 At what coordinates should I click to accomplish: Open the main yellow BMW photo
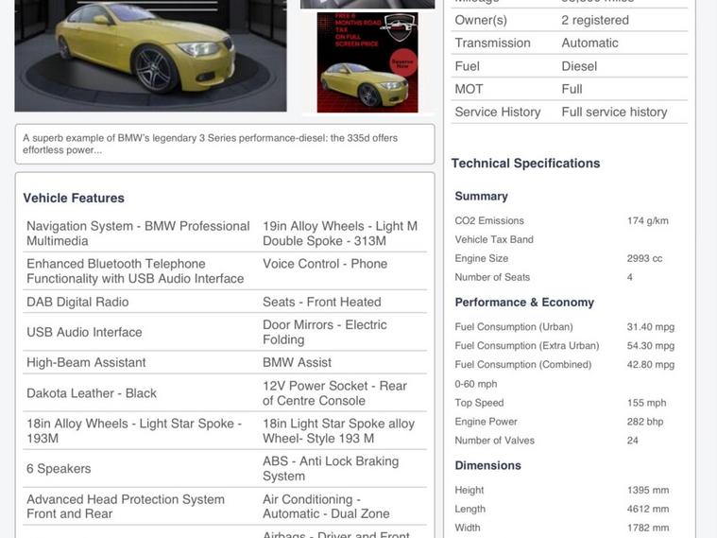tap(150, 55)
